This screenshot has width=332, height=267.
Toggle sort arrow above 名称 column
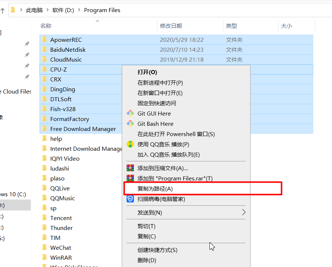[97, 21]
